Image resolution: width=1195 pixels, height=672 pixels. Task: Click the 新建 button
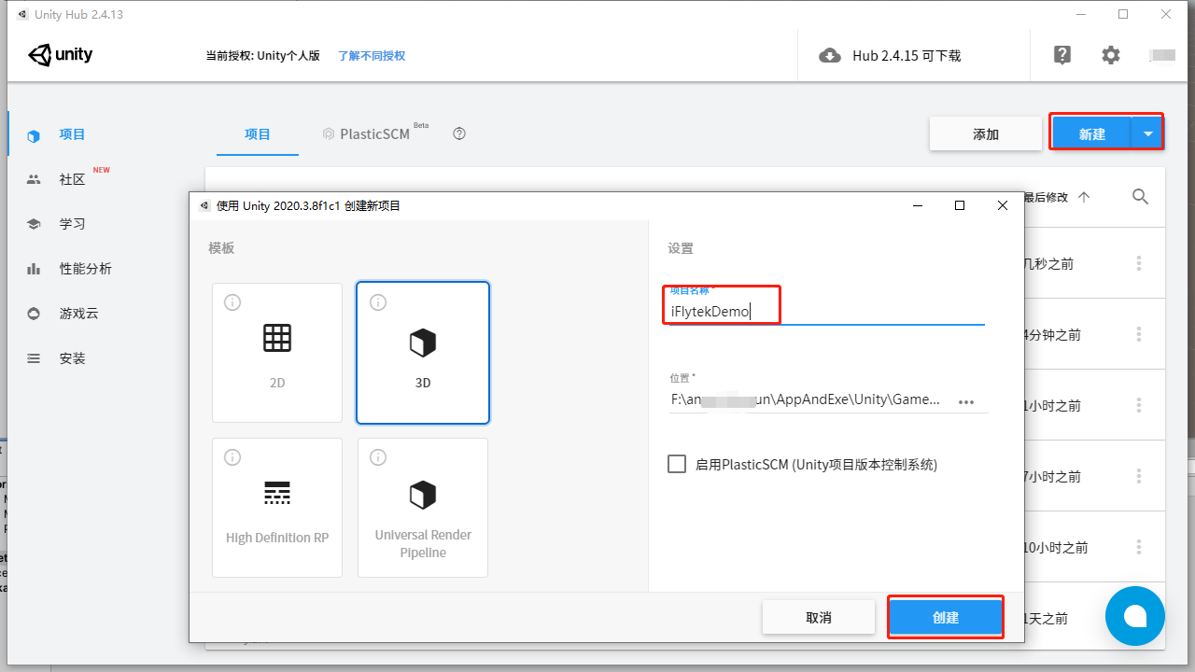(1091, 134)
